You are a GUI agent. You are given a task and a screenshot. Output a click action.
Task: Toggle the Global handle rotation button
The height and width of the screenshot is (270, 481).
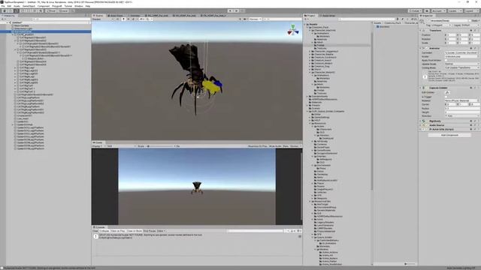point(63,10)
